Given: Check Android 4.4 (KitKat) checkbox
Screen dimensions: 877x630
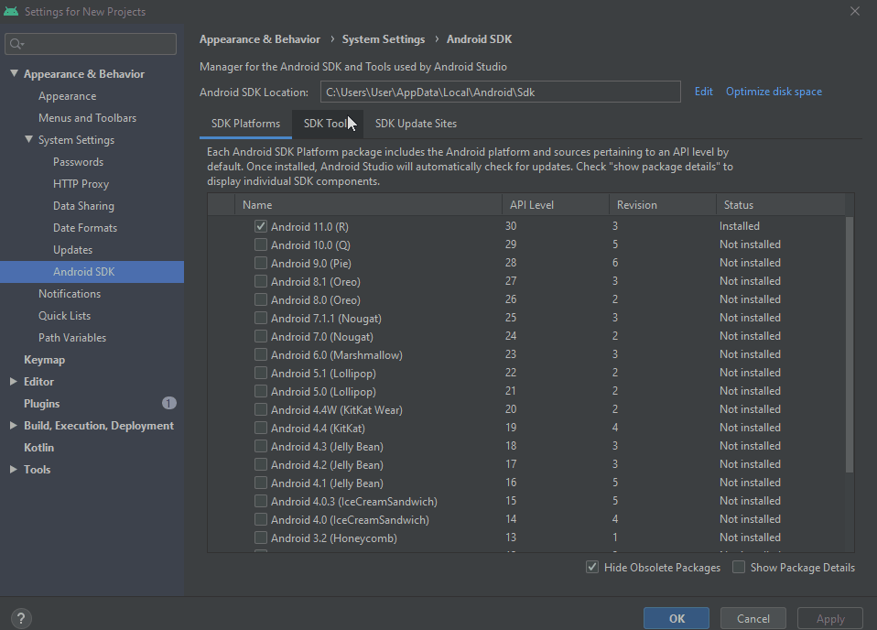Looking at the screenshot, I should pyautogui.click(x=261, y=428).
